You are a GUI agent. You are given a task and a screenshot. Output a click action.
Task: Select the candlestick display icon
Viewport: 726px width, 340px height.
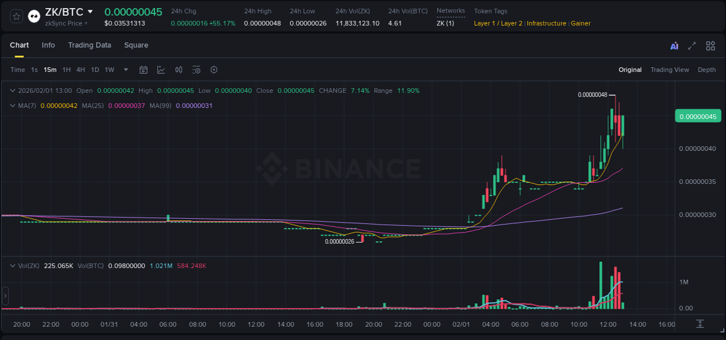coord(178,70)
